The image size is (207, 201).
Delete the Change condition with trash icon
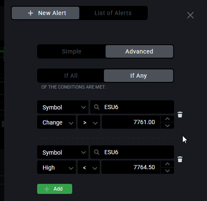point(180,114)
